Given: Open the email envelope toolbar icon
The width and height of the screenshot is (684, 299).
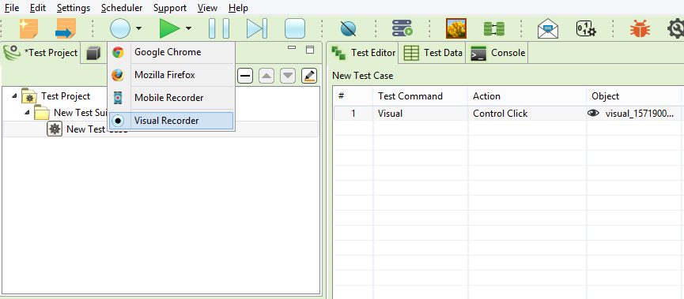Looking at the screenshot, I should 548,29.
